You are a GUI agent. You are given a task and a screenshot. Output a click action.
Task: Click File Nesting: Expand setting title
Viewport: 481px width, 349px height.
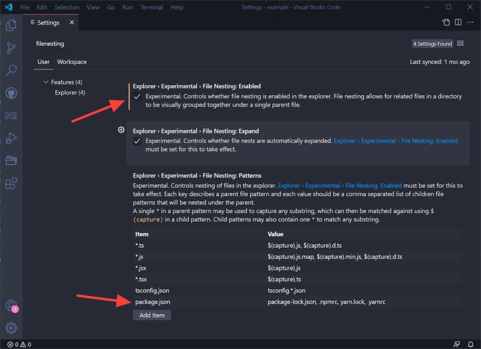[x=196, y=131]
